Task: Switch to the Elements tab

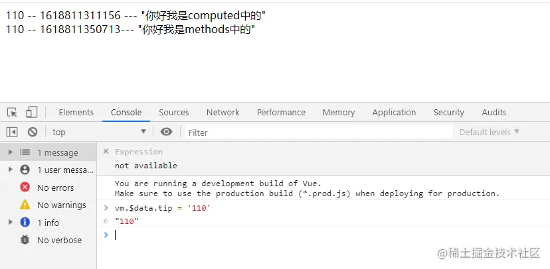Action: (x=76, y=113)
